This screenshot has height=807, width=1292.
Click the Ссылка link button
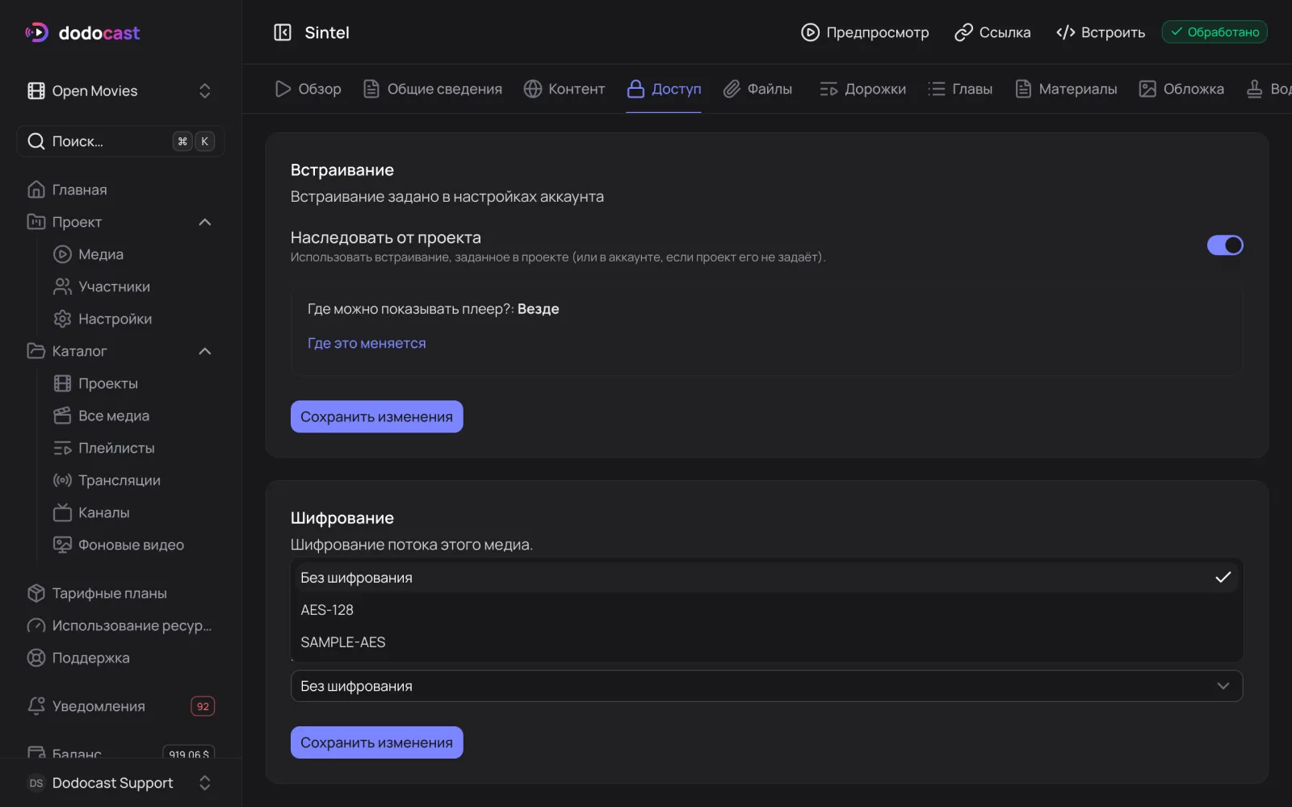[992, 32]
